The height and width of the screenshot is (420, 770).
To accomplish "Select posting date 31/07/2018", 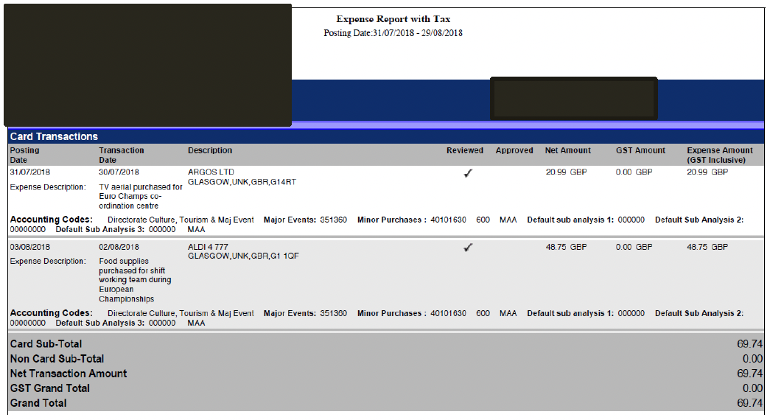I will (30, 172).
